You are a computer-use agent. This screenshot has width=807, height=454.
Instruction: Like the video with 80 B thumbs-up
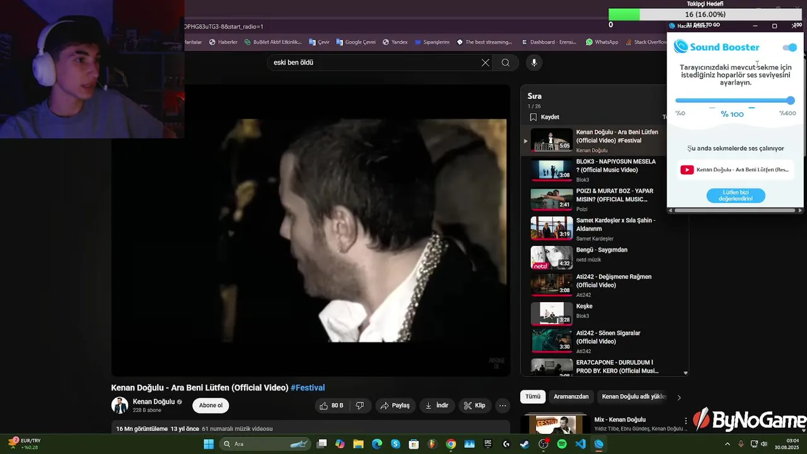332,405
